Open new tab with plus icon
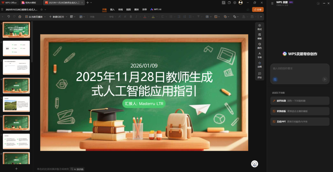The height and width of the screenshot is (172, 333). [88, 2]
